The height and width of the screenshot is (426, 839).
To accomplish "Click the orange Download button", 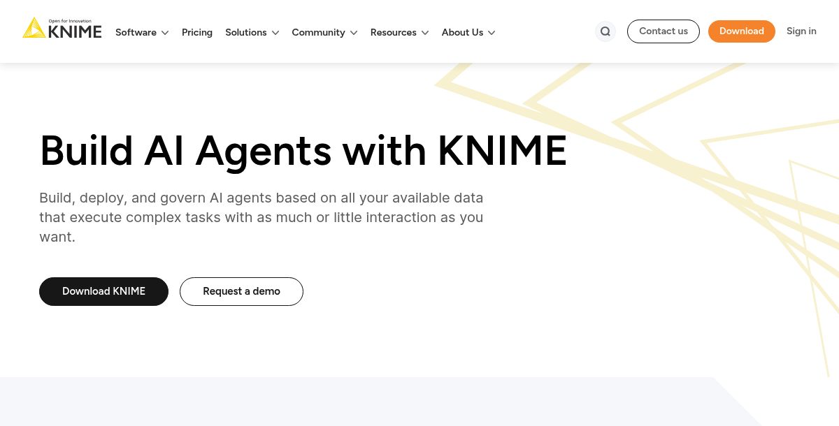I will coord(742,31).
